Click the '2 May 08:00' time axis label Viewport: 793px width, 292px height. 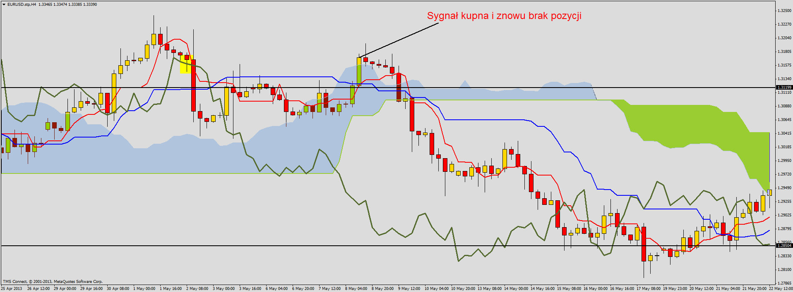pyautogui.click(x=197, y=289)
